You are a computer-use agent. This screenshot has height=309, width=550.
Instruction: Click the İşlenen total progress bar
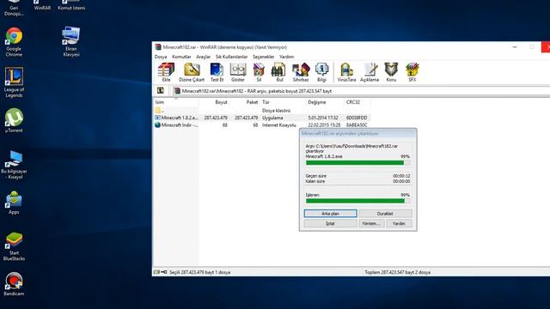[x=357, y=201]
